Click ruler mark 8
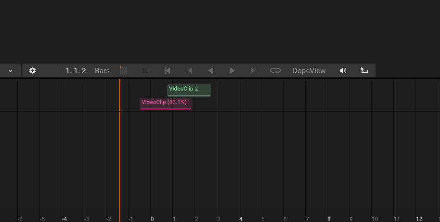440x222 pixels. [x=329, y=219]
